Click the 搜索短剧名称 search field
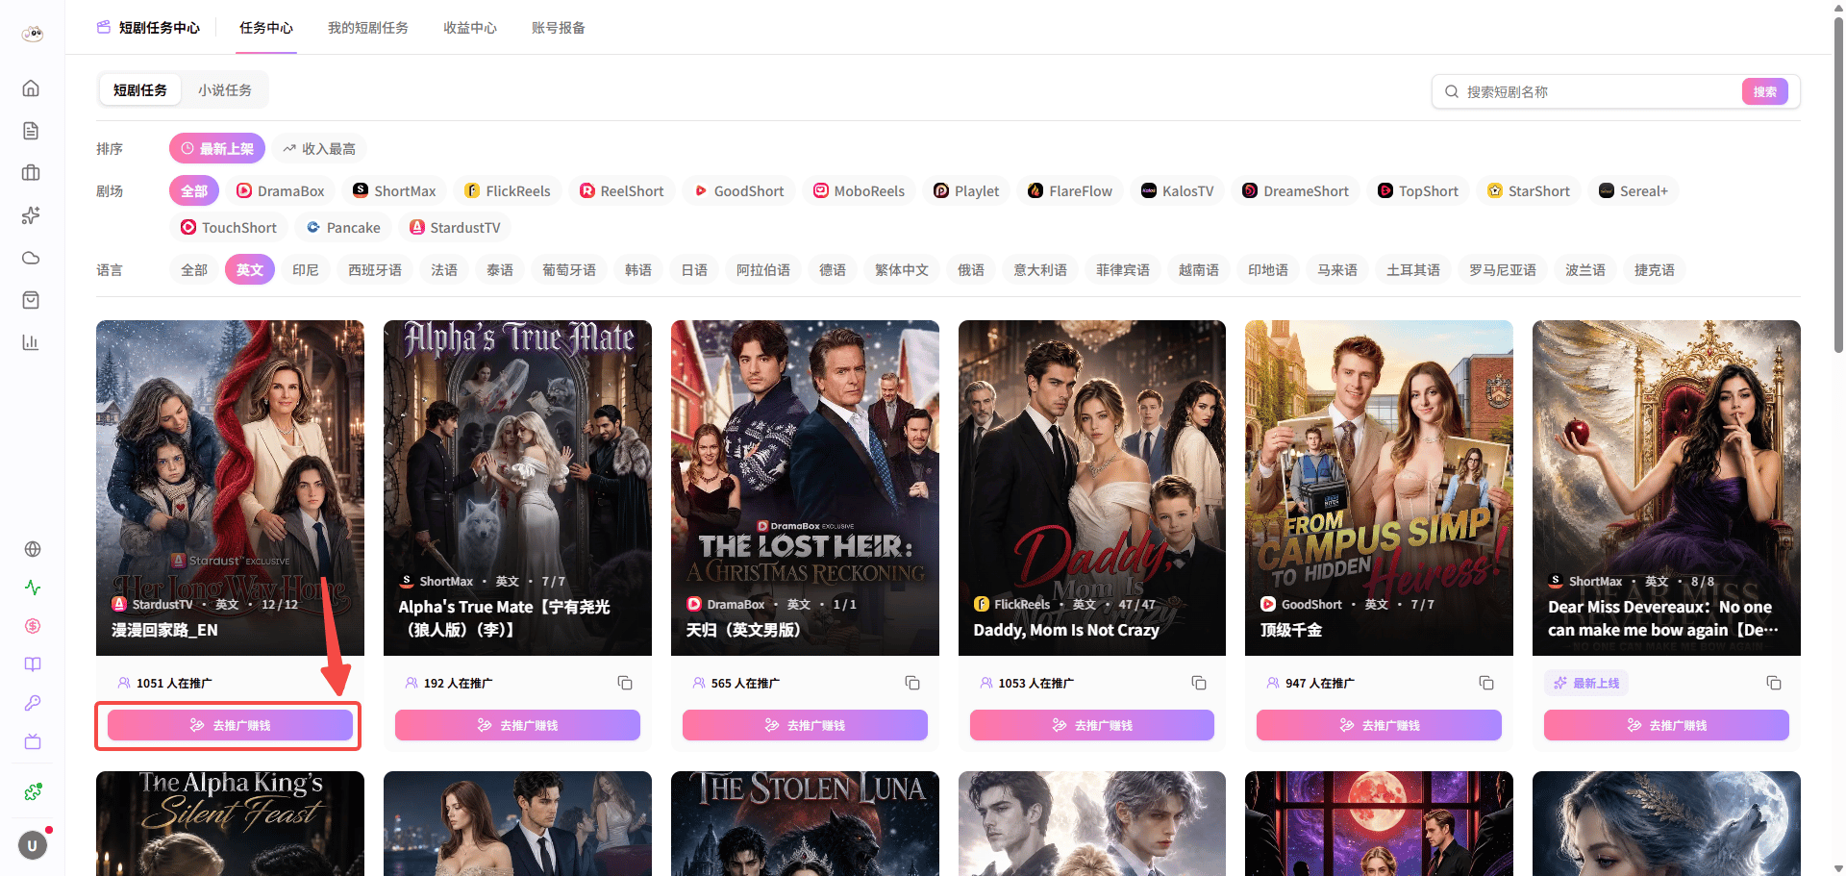Viewport: 1846px width, 876px height. (x=1601, y=92)
